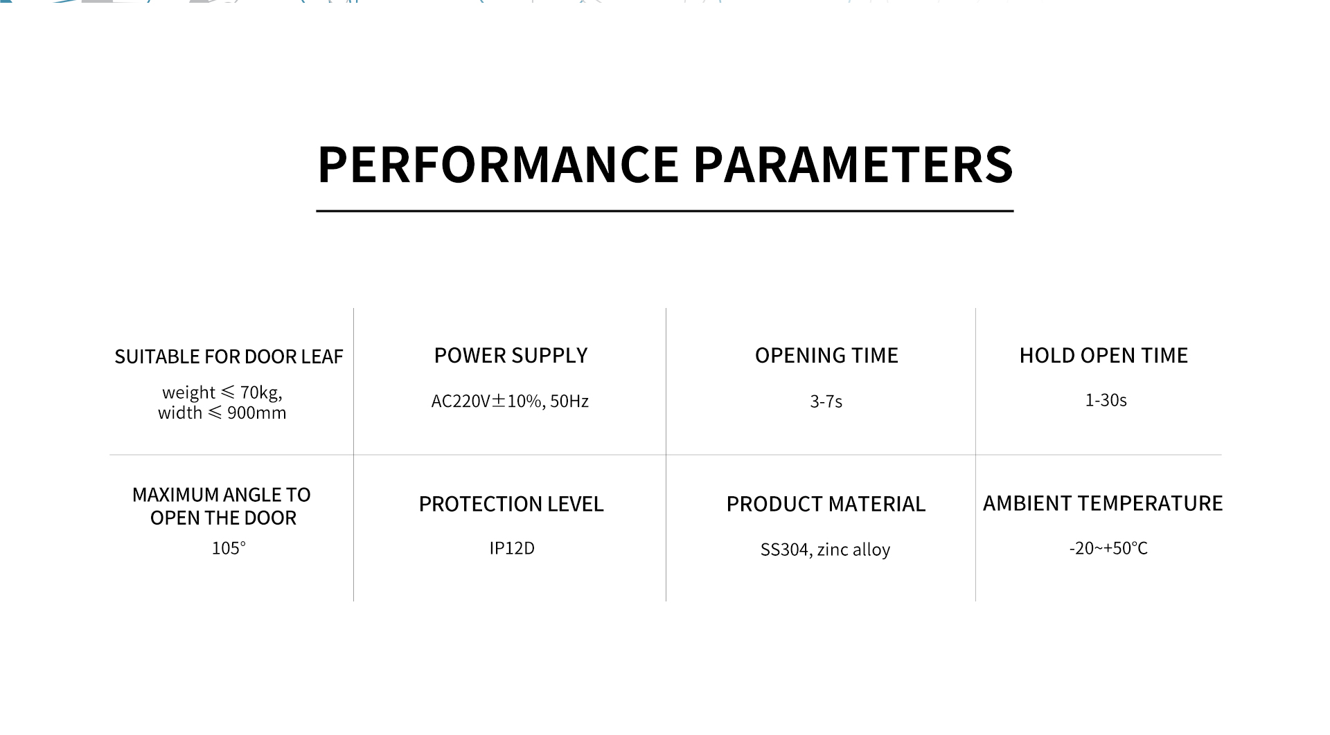
Task: Select the OPENING TIME label
Action: click(x=826, y=355)
